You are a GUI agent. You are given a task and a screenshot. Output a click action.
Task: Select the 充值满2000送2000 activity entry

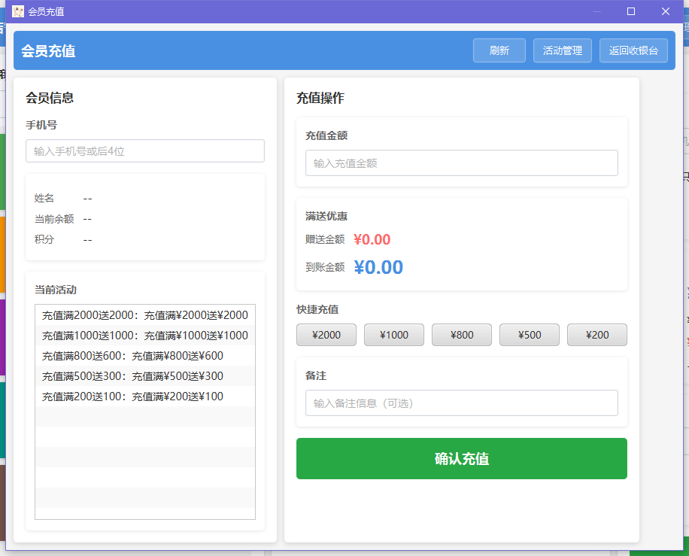point(144,317)
